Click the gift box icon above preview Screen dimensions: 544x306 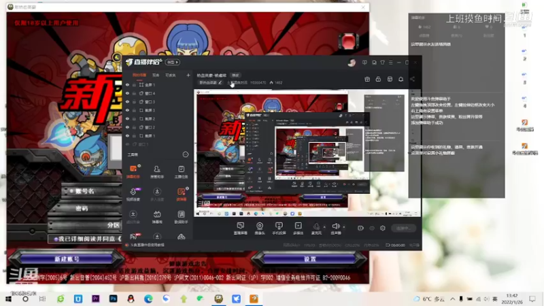[x=367, y=79]
